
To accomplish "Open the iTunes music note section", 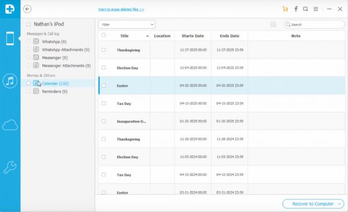I will (10, 81).
